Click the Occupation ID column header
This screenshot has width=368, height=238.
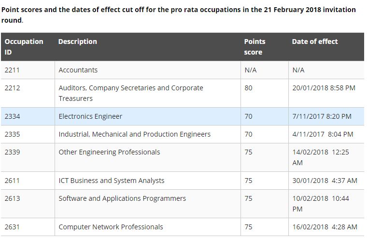(x=24, y=46)
